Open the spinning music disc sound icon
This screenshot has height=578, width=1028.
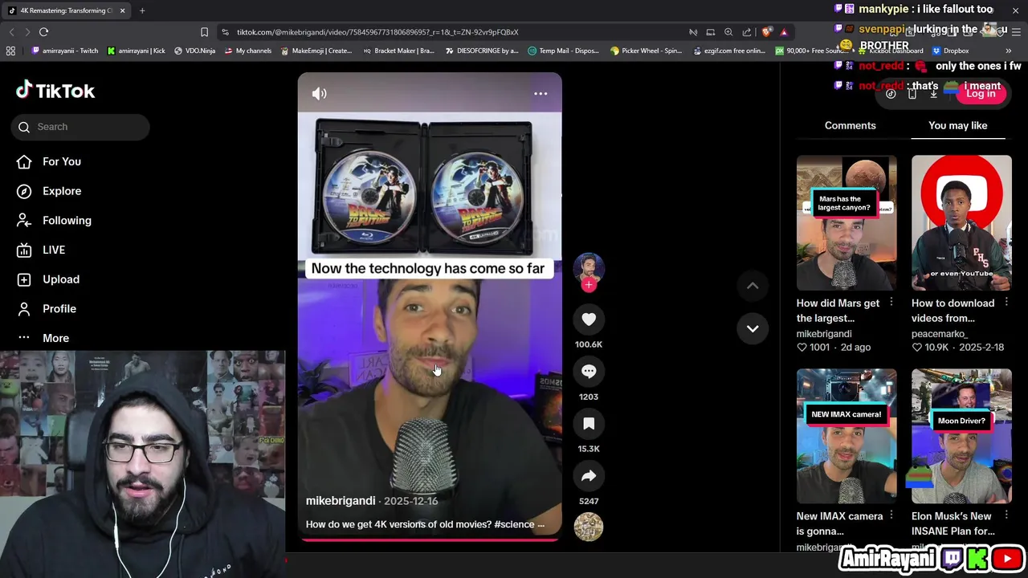(x=589, y=527)
